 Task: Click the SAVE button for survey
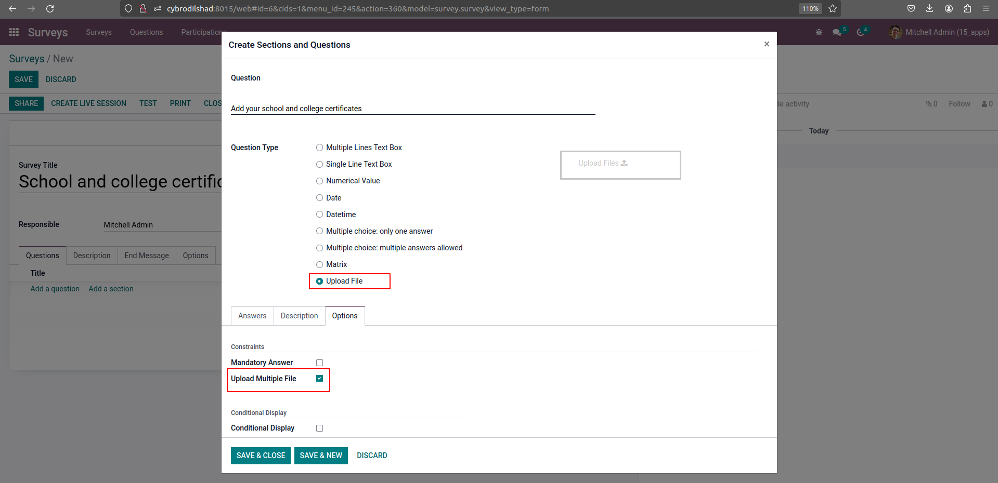click(x=23, y=79)
